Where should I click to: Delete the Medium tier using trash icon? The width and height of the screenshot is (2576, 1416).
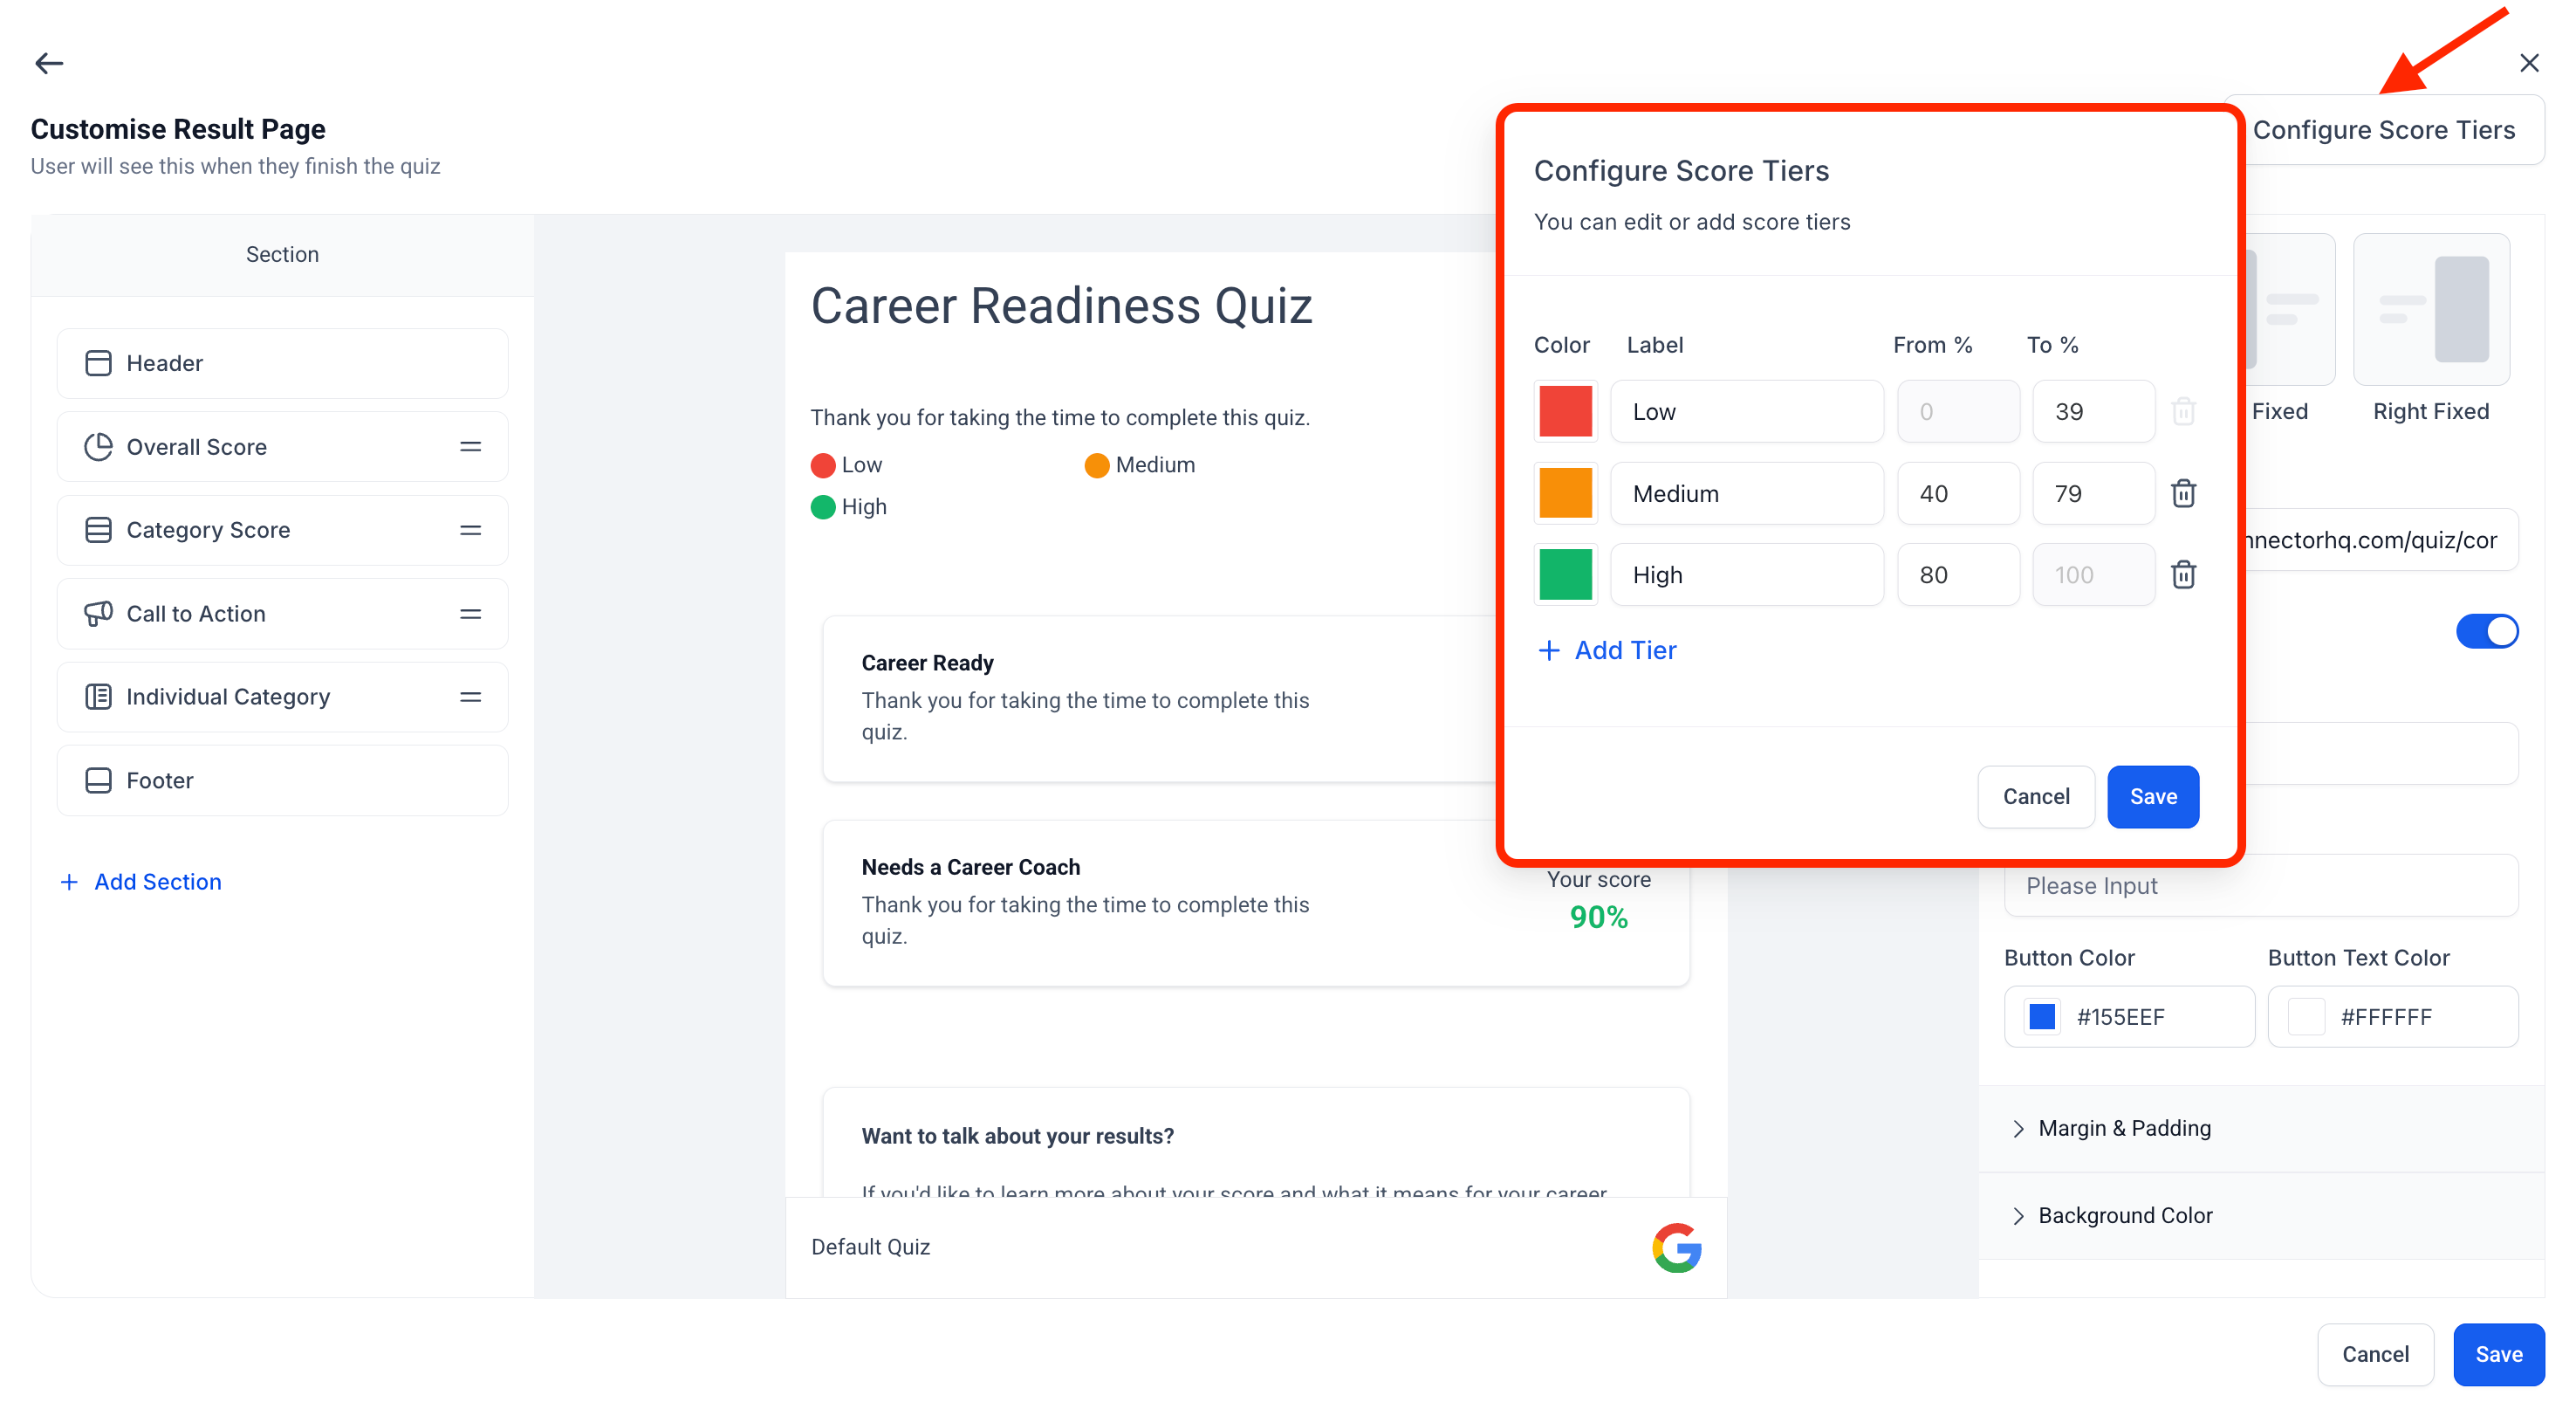[2184, 492]
